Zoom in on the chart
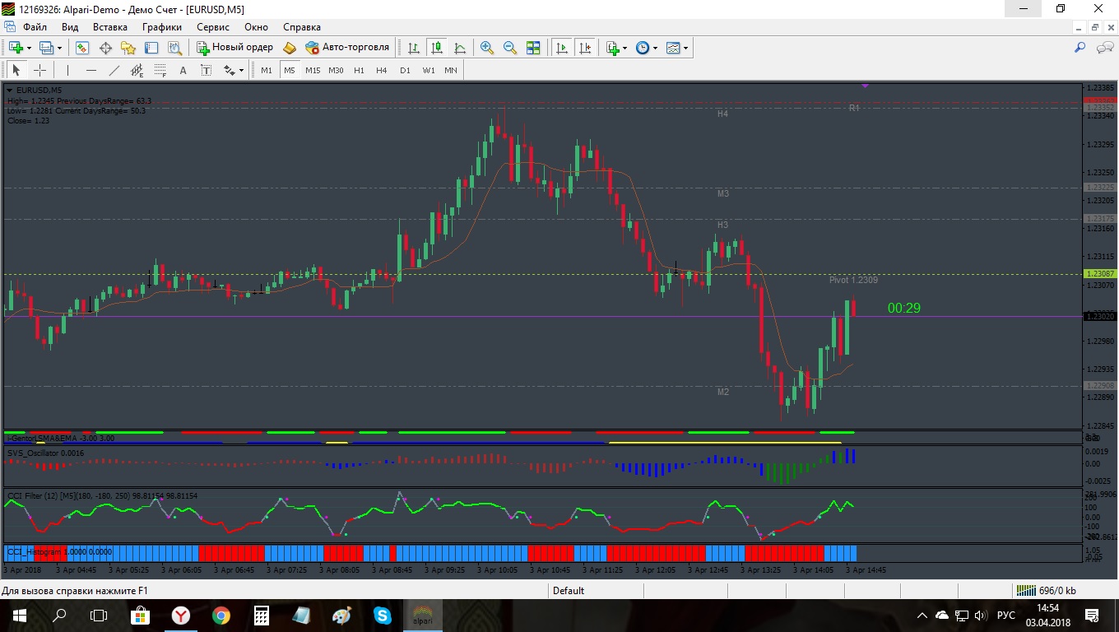This screenshot has height=632, width=1119. point(487,48)
